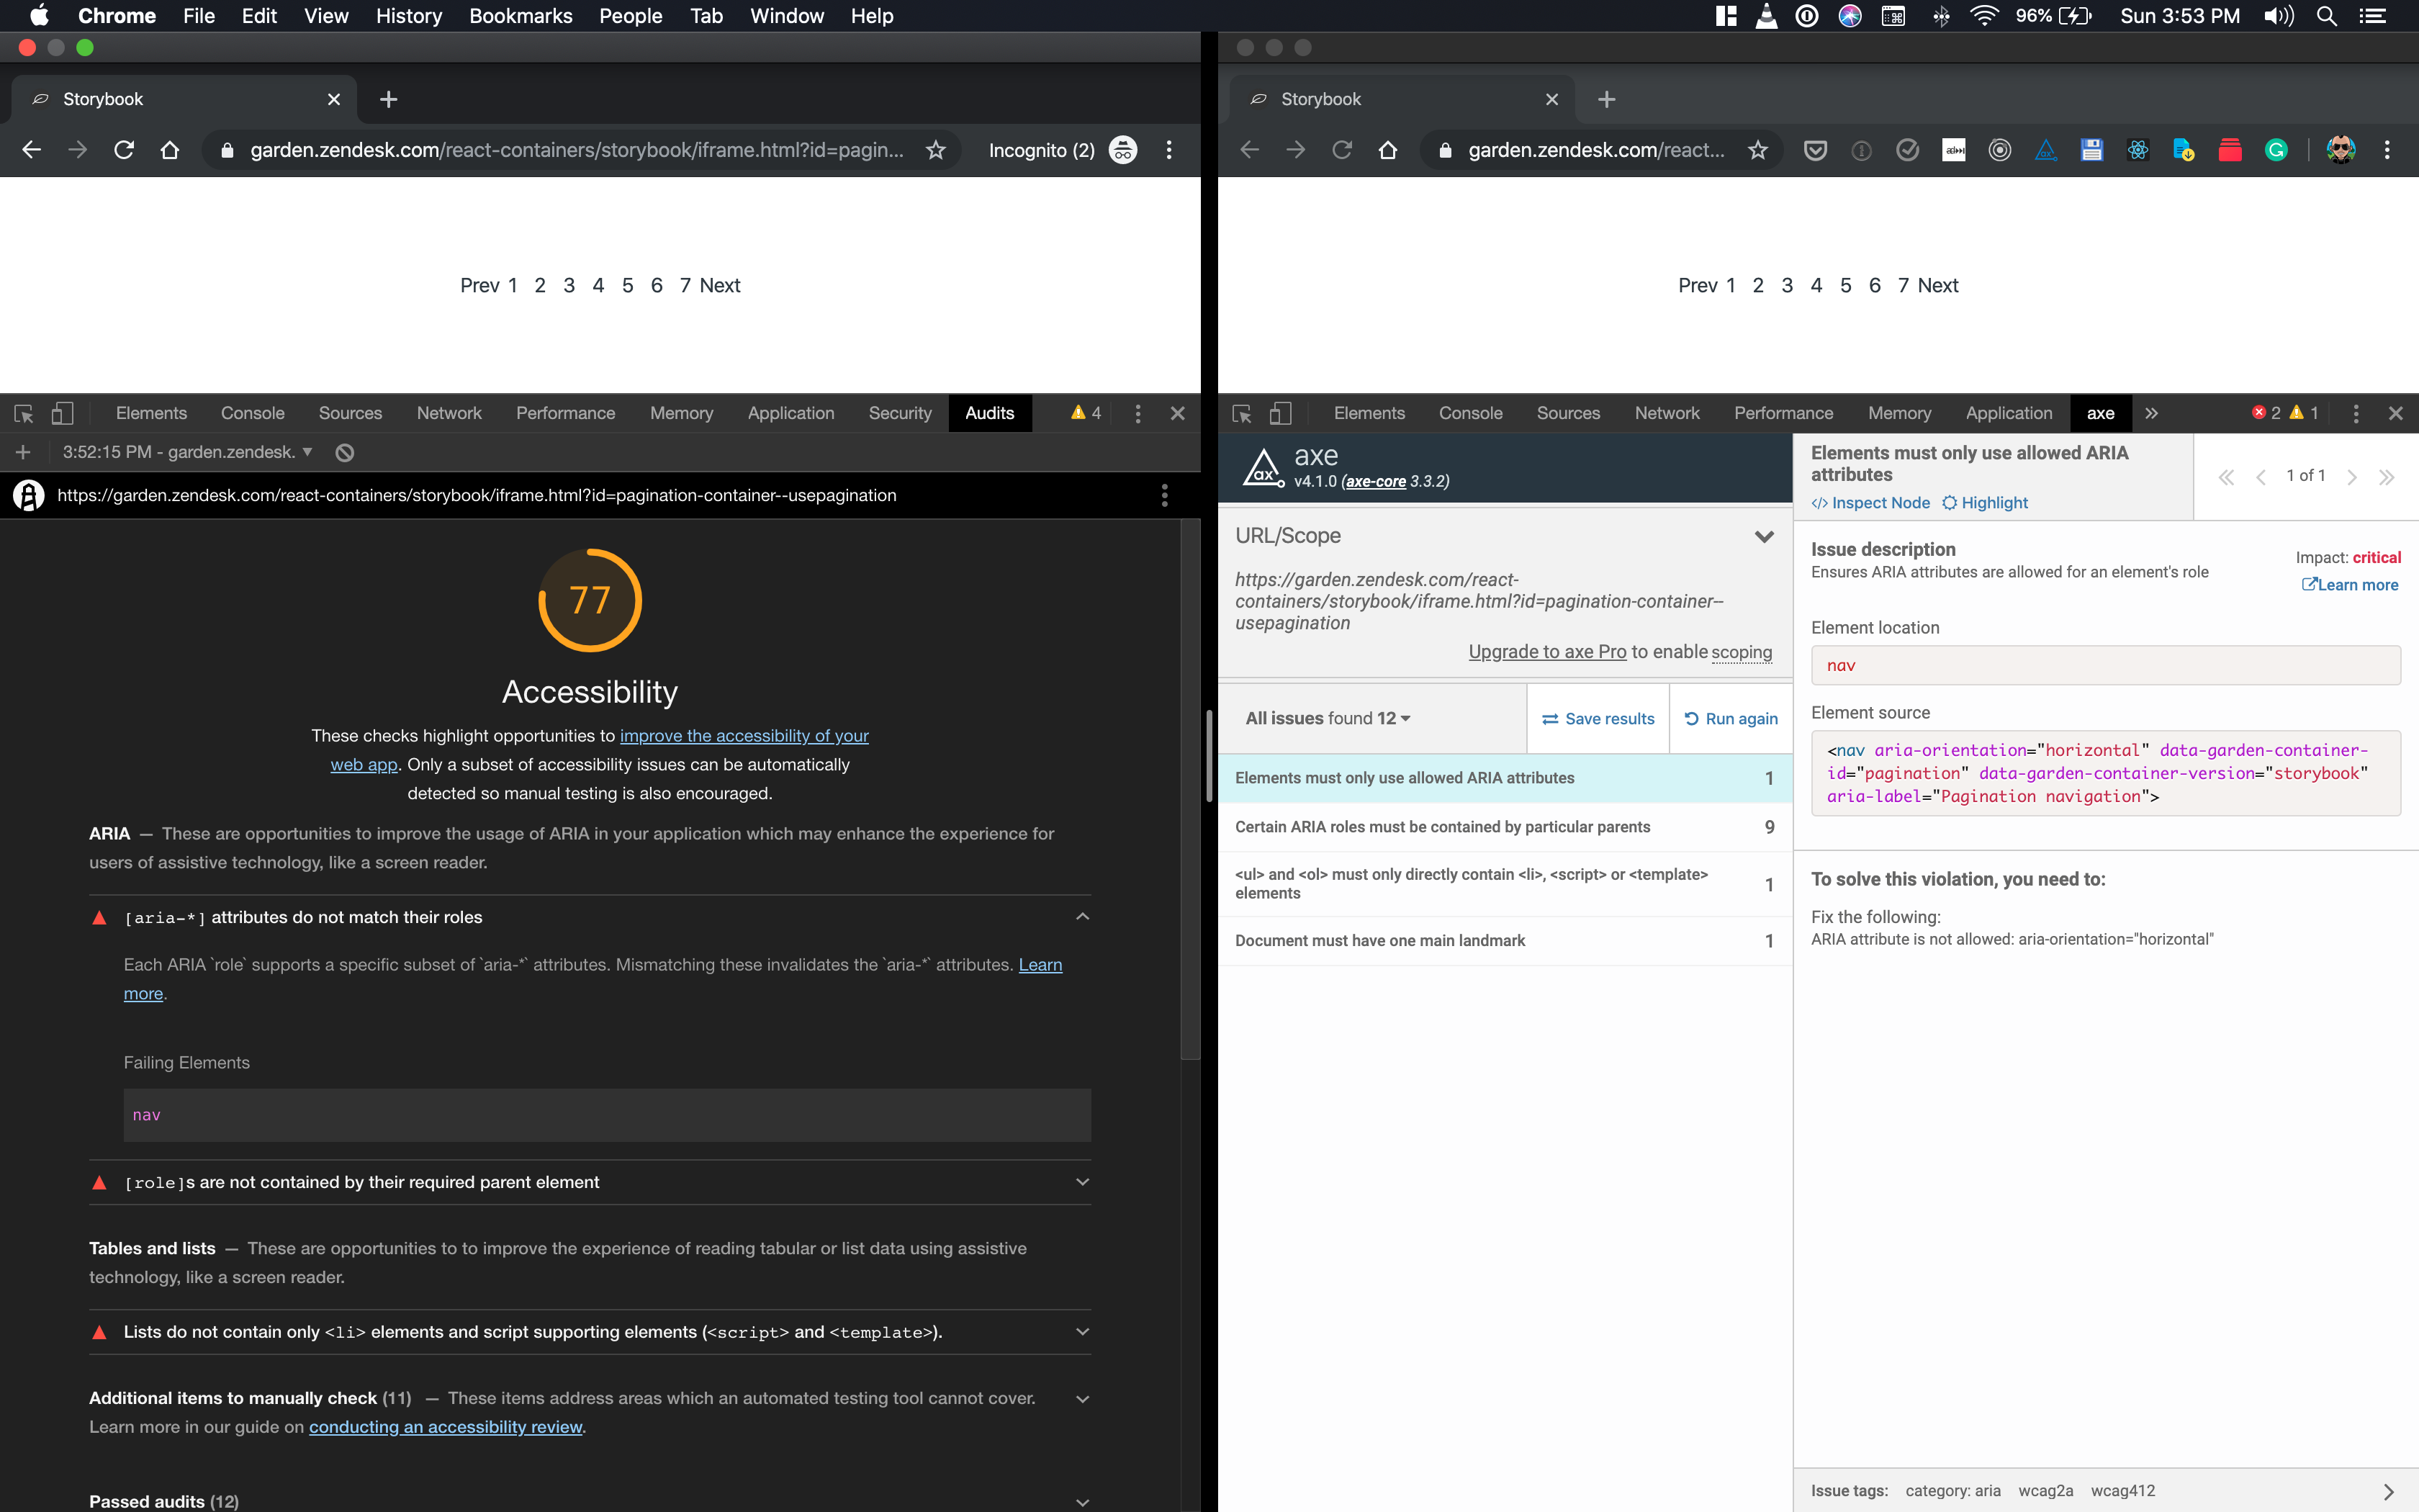The image size is (2419, 1512).
Task: Open All issues found filter dropdown
Action: [x=1328, y=718]
